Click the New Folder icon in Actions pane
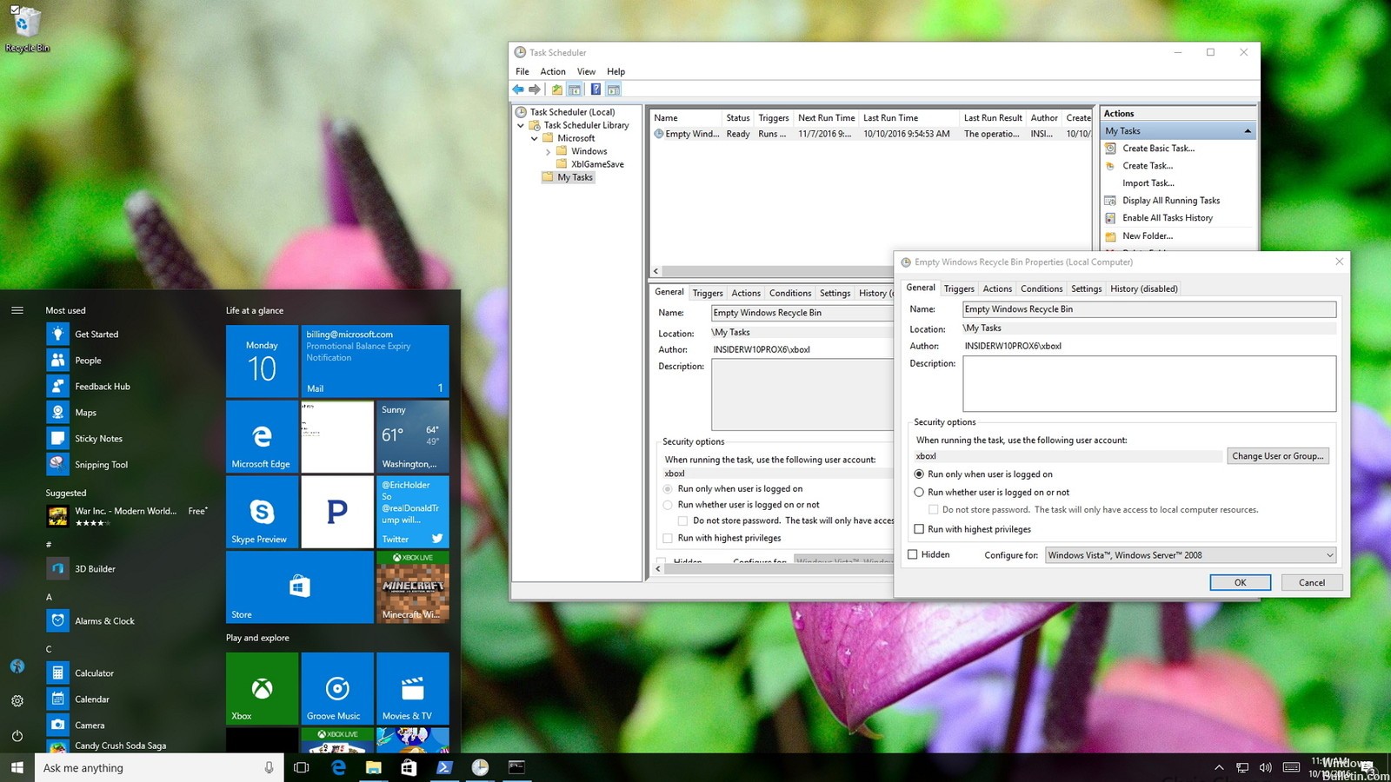1391x782 pixels. tap(1110, 236)
